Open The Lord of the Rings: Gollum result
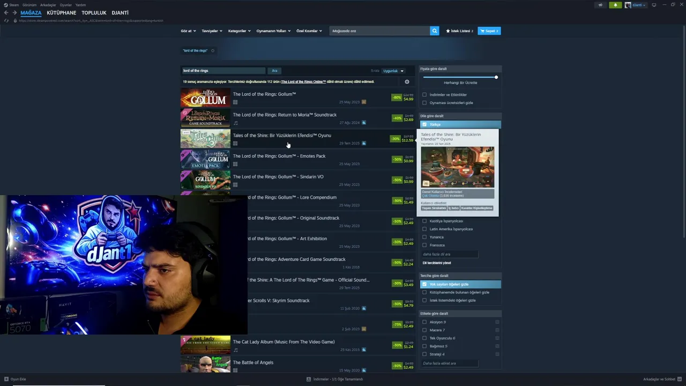Screen dimensions: 686x386 (x=298, y=98)
